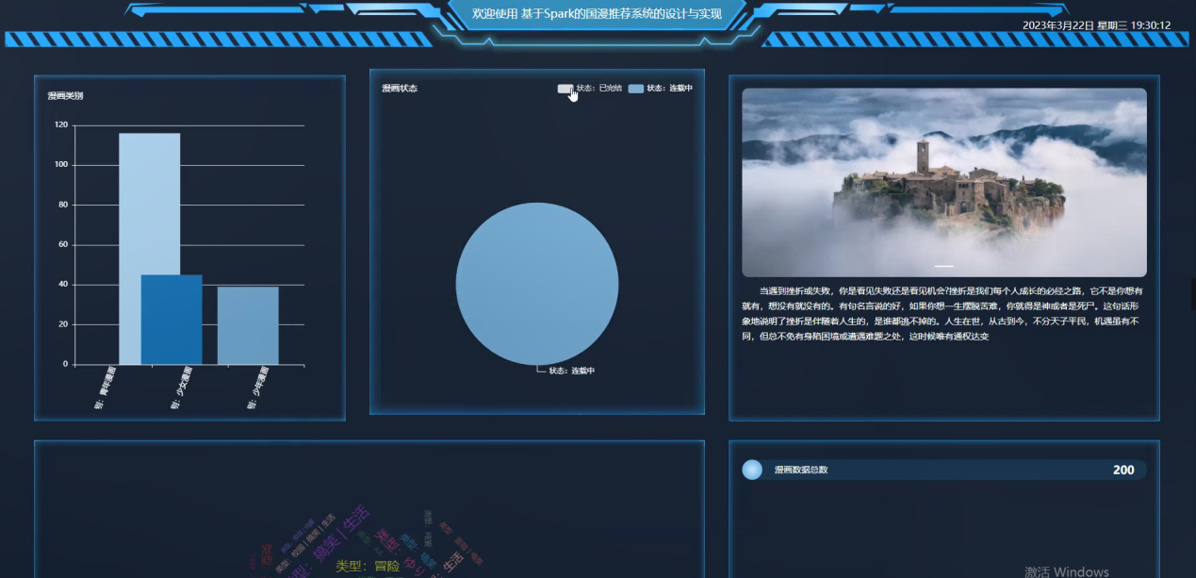Click the sphere icon beside 漫画数据总数
The width and height of the screenshot is (1196, 578).
(x=751, y=469)
